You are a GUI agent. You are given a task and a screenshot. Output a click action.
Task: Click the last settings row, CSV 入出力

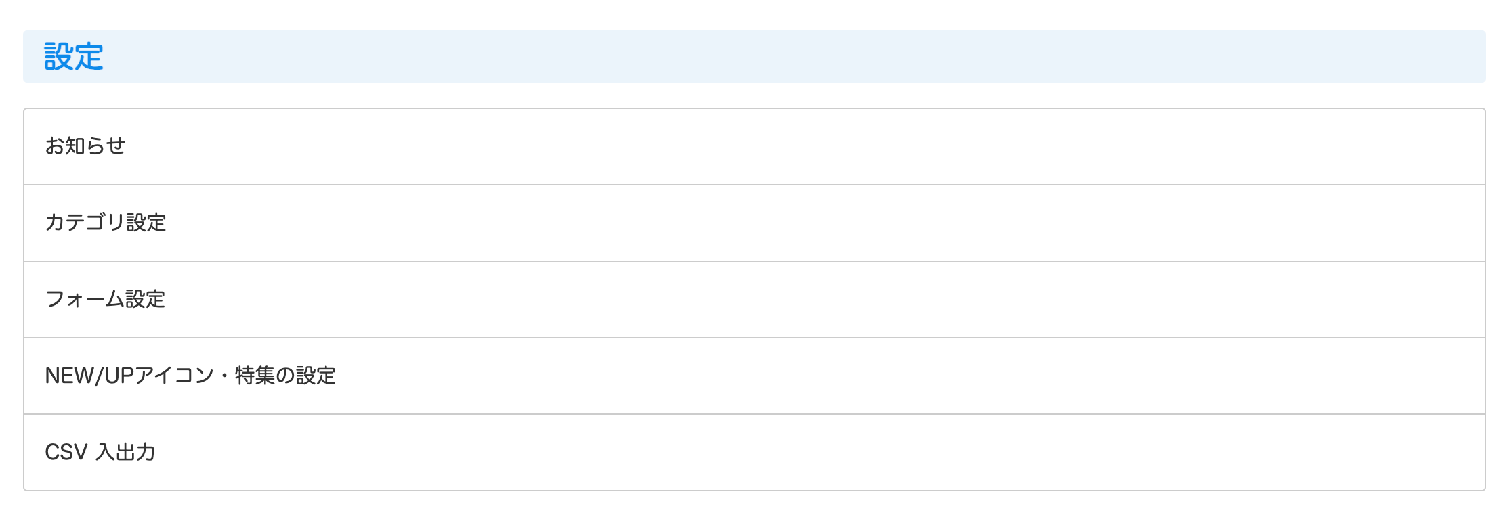point(100,452)
